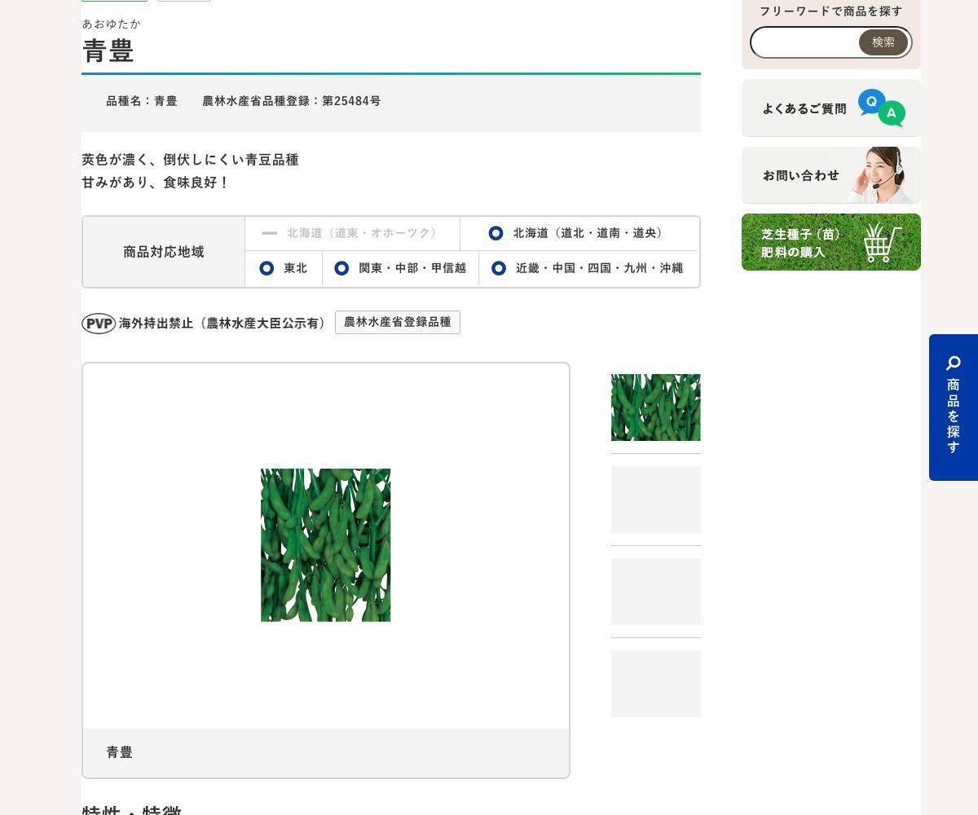The width and height of the screenshot is (978, 815).
Task: Click the PVP badge icon
Action: [x=99, y=324]
